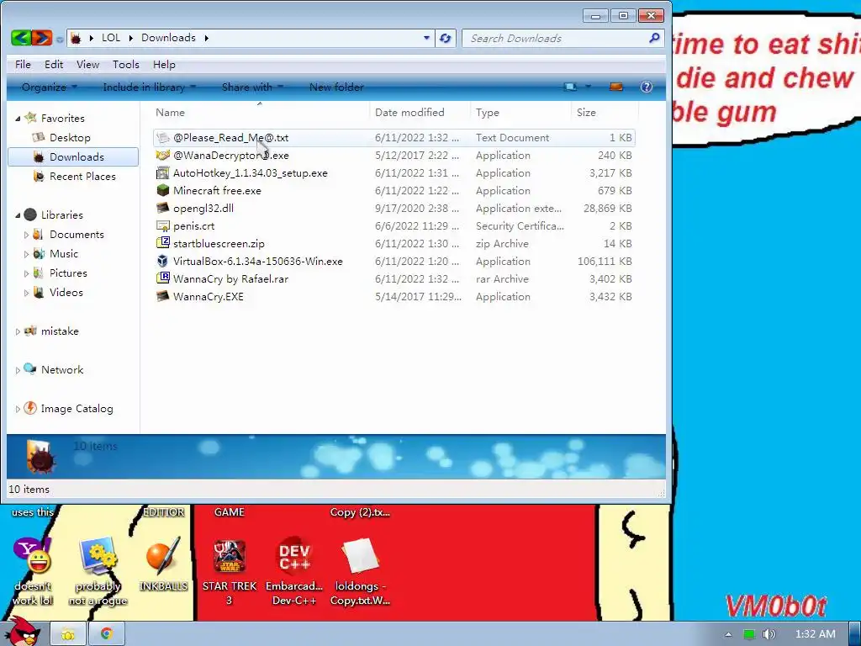Open the Help menu

(164, 64)
